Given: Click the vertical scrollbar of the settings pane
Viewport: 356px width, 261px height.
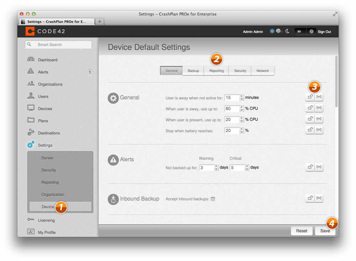Looking at the screenshot, I should click(x=336, y=82).
